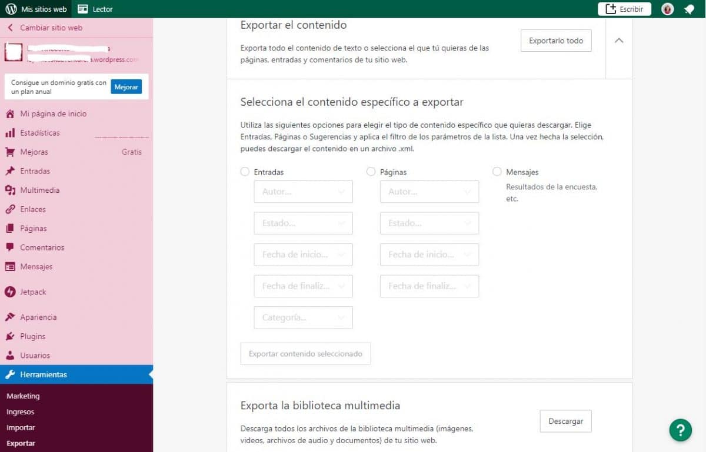Click the Plugins plug icon
Image resolution: width=706 pixels, height=452 pixels.
click(10, 336)
